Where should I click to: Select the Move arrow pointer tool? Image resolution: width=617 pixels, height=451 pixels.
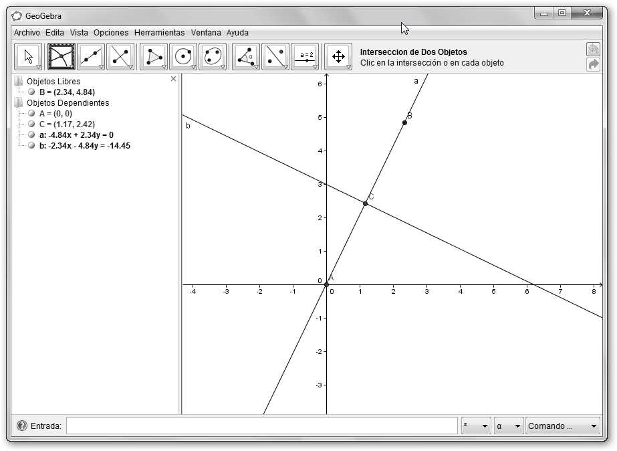(28, 57)
